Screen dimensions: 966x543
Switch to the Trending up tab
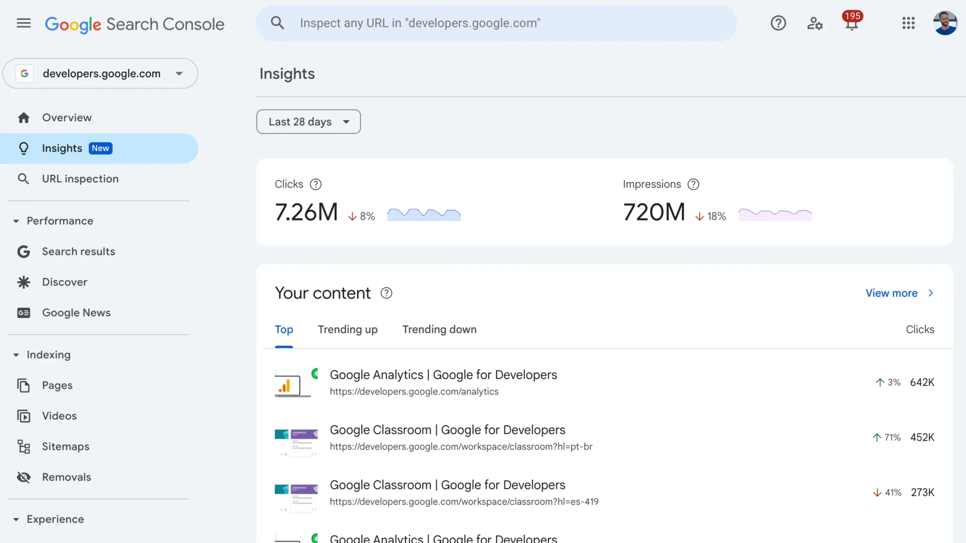tap(347, 329)
